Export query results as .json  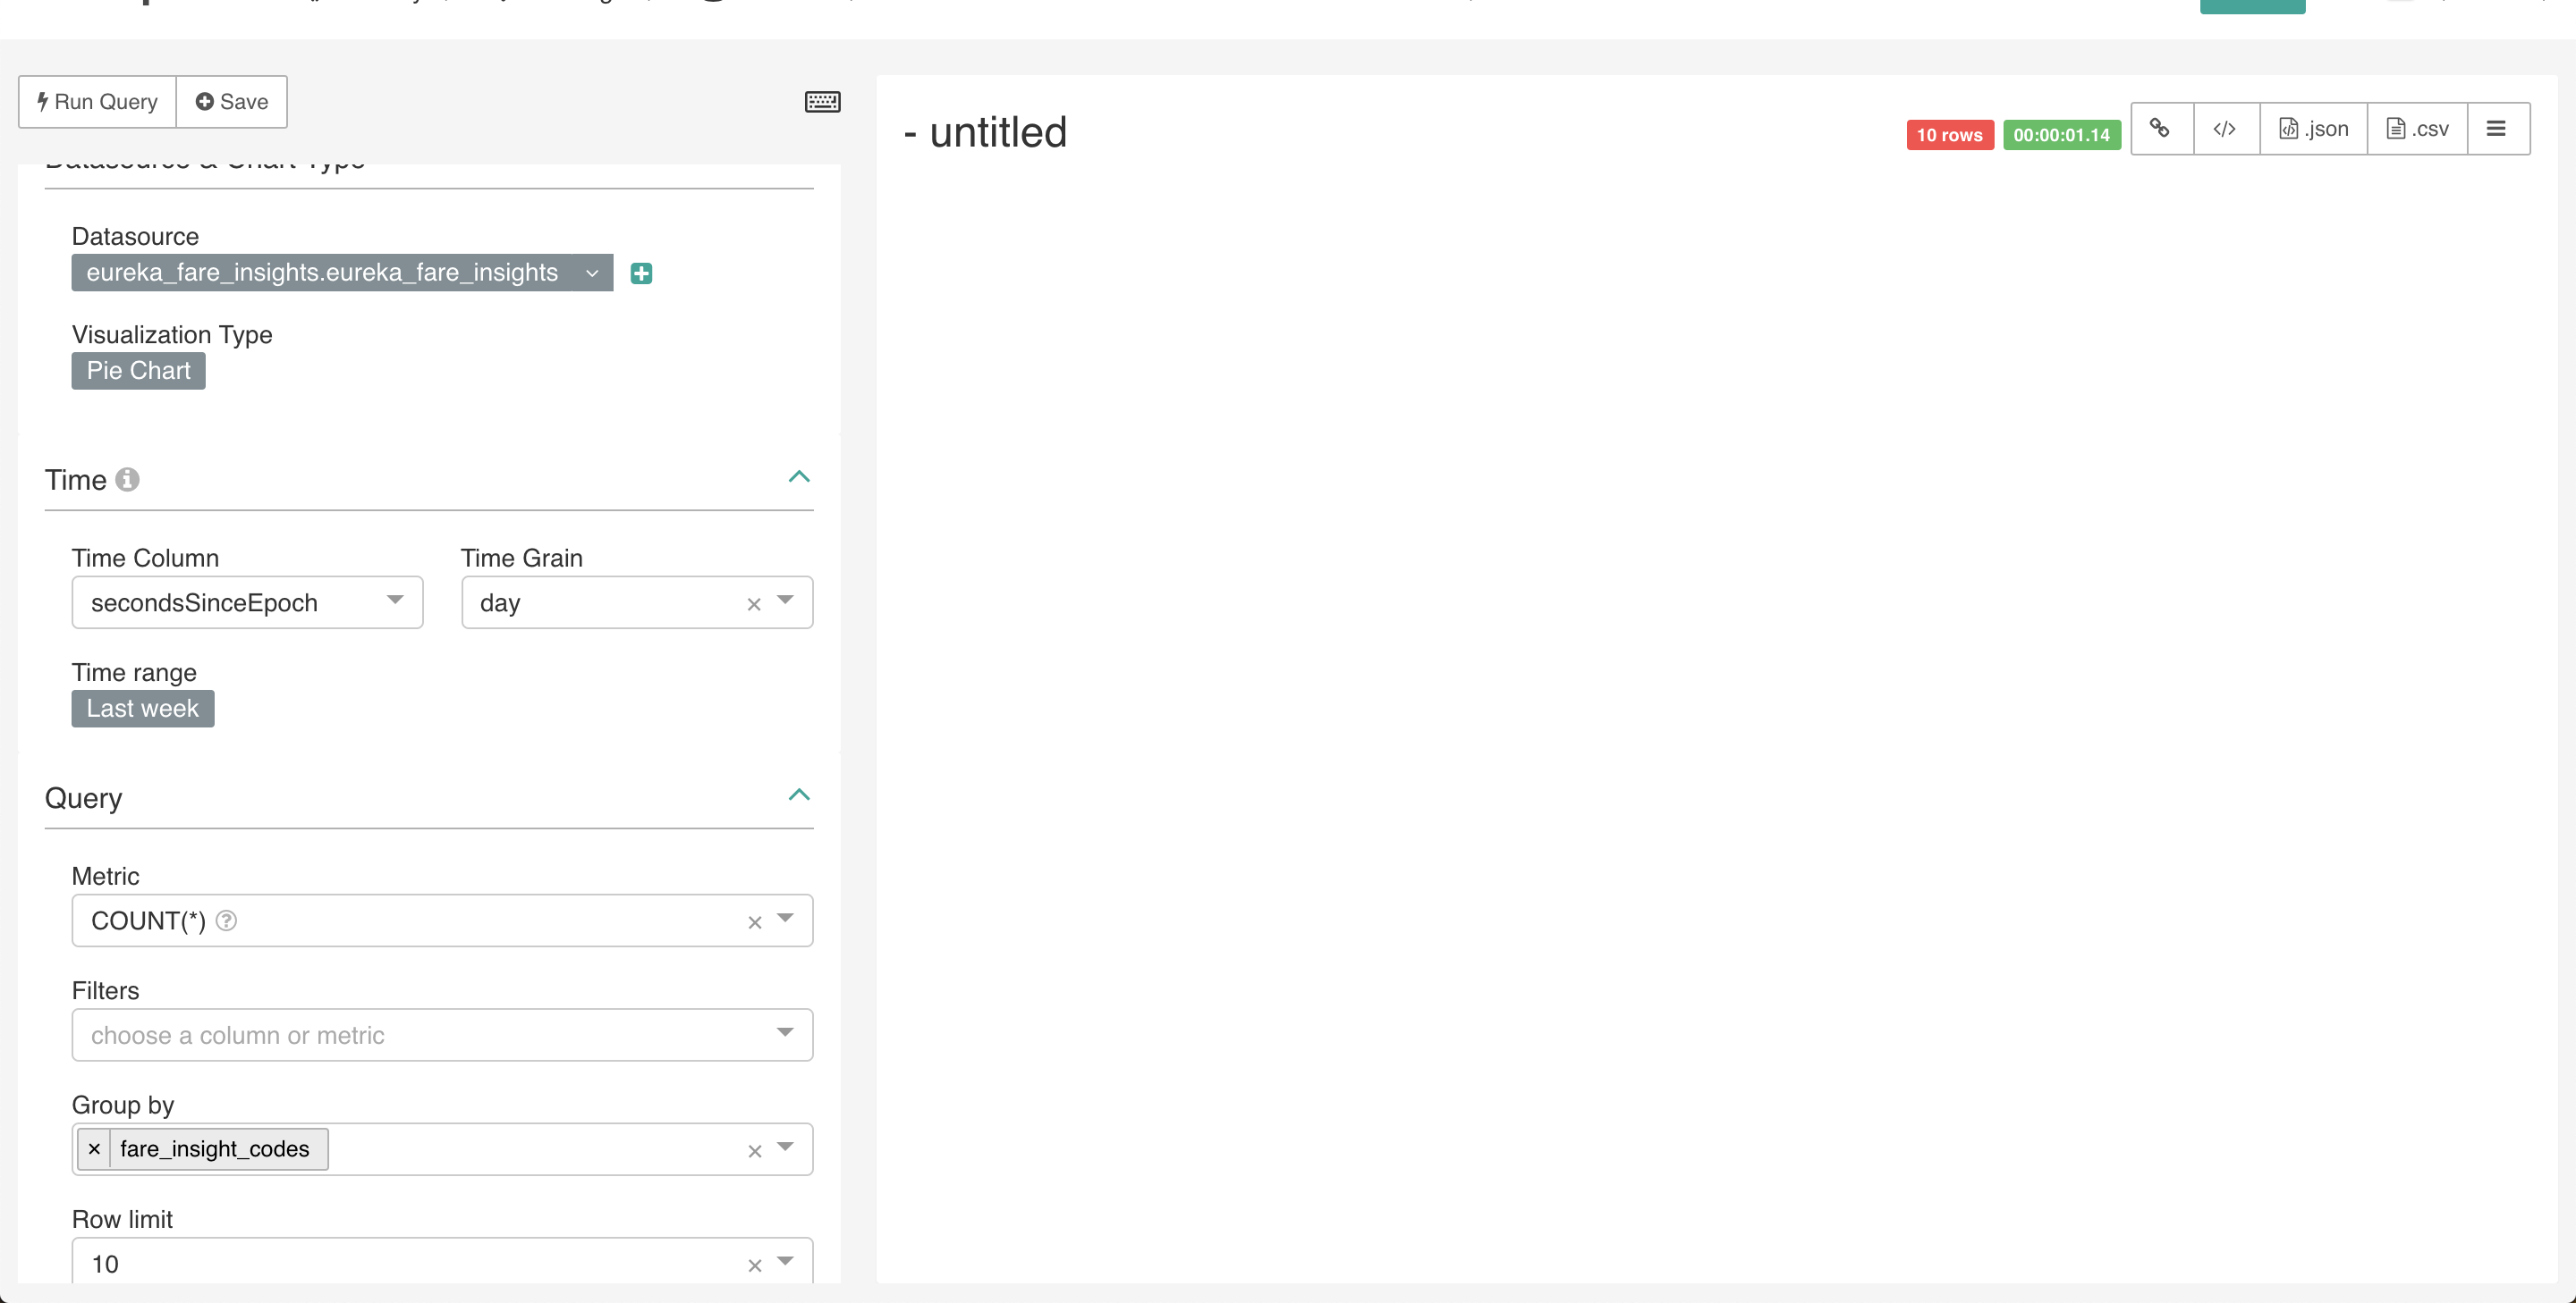point(2312,128)
